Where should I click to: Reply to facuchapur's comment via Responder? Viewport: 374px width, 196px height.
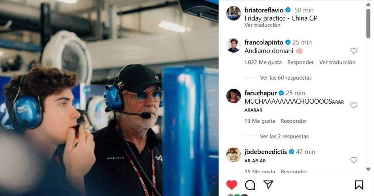tap(294, 121)
